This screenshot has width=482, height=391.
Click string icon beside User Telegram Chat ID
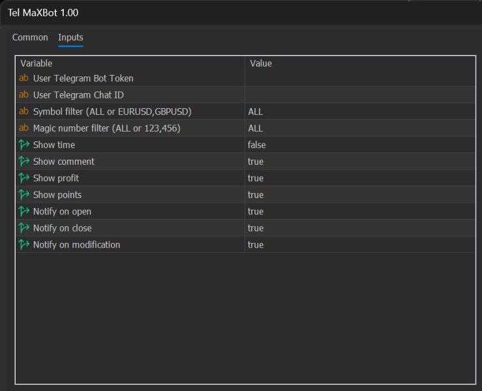click(23, 94)
